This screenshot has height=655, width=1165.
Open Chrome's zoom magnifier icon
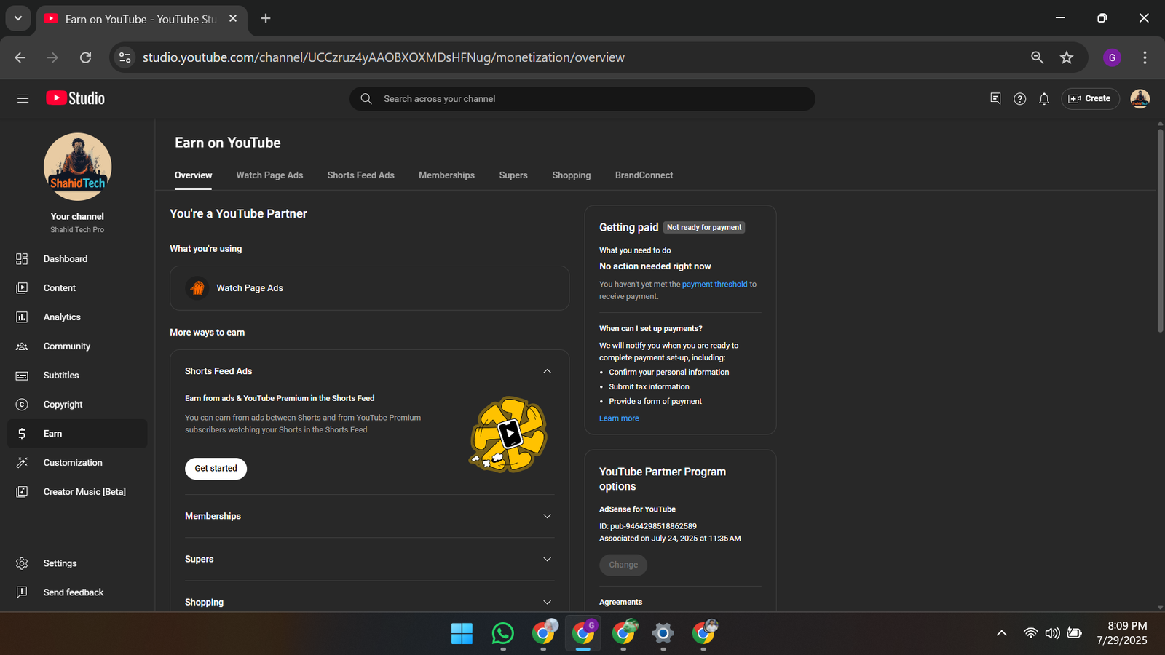tap(1037, 57)
